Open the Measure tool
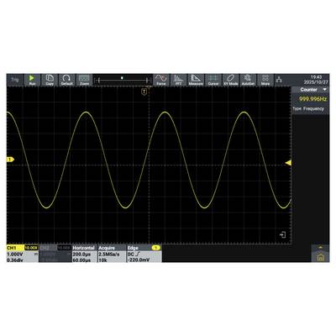Screen dimensions: 336x336 tap(196, 80)
